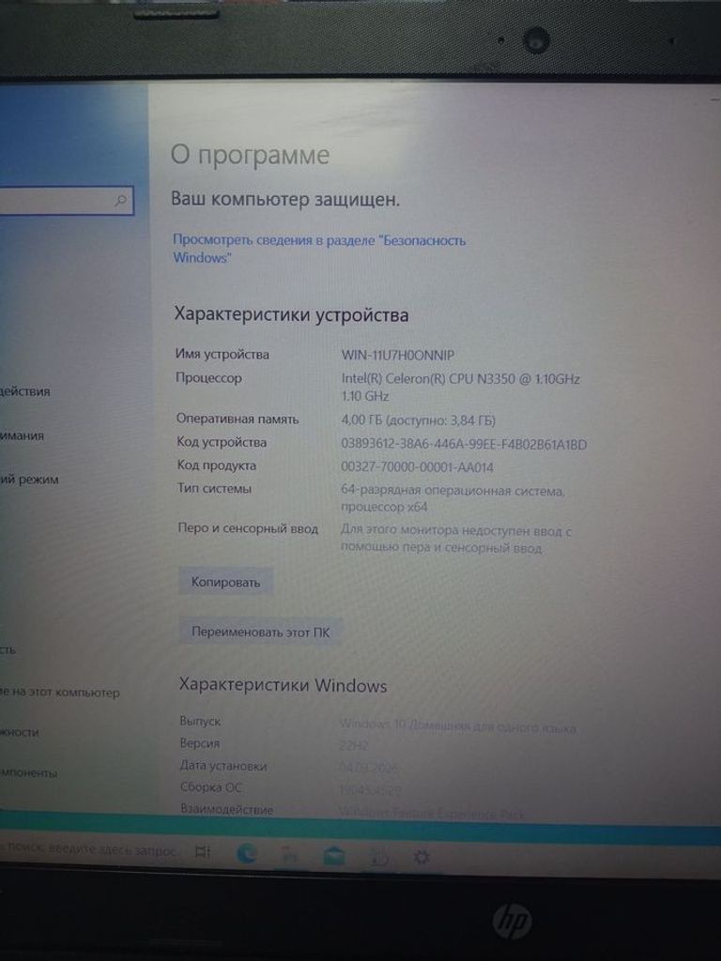This screenshot has height=961, width=721.
Task: Click the magnifier icon in settings search box
Action: (121, 201)
